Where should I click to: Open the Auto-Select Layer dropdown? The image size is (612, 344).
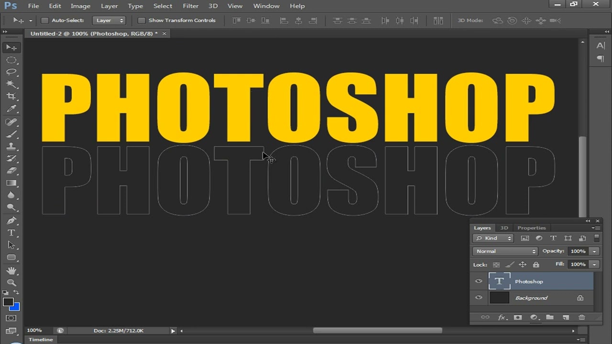pyautogui.click(x=109, y=21)
